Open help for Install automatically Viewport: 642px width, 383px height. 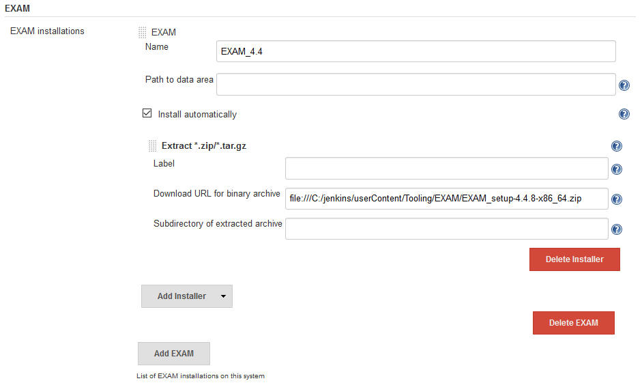[624, 114]
